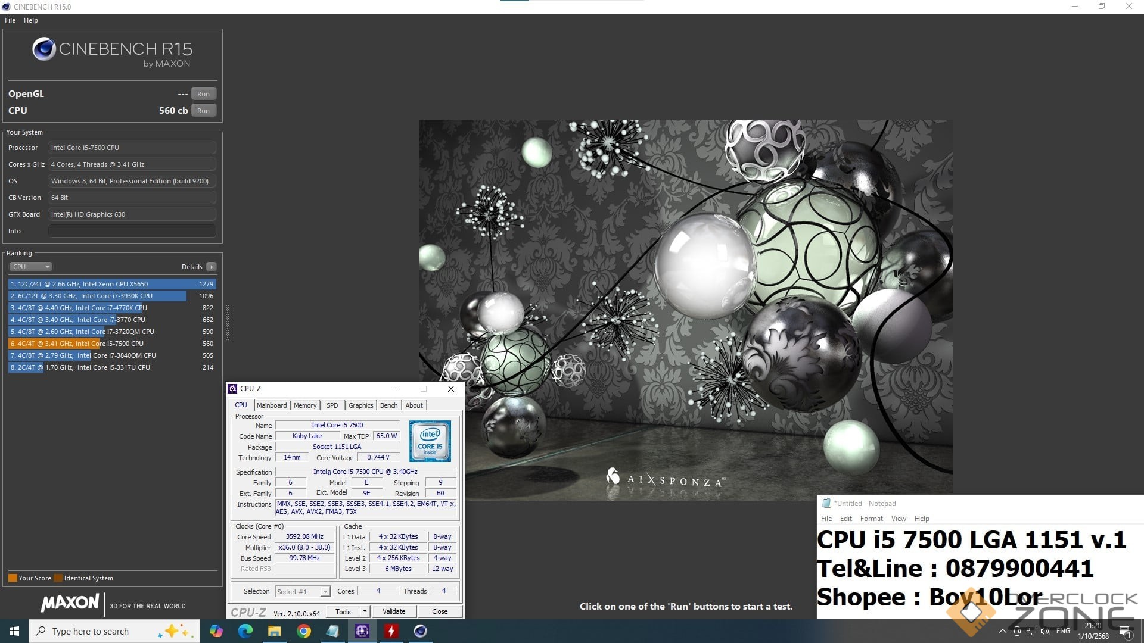
Task: Launch Google Chrome from the taskbar
Action: tap(304, 631)
